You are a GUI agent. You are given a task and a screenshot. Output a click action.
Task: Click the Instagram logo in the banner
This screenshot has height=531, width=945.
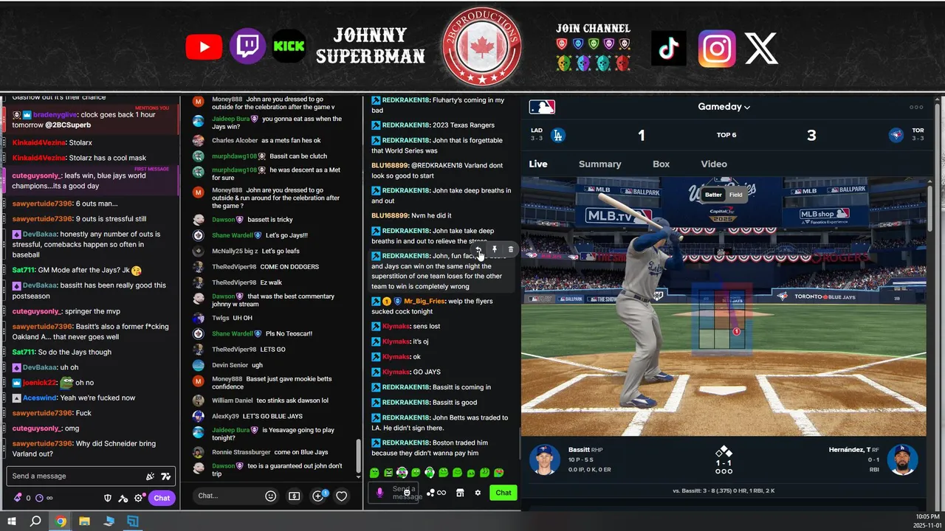click(717, 49)
